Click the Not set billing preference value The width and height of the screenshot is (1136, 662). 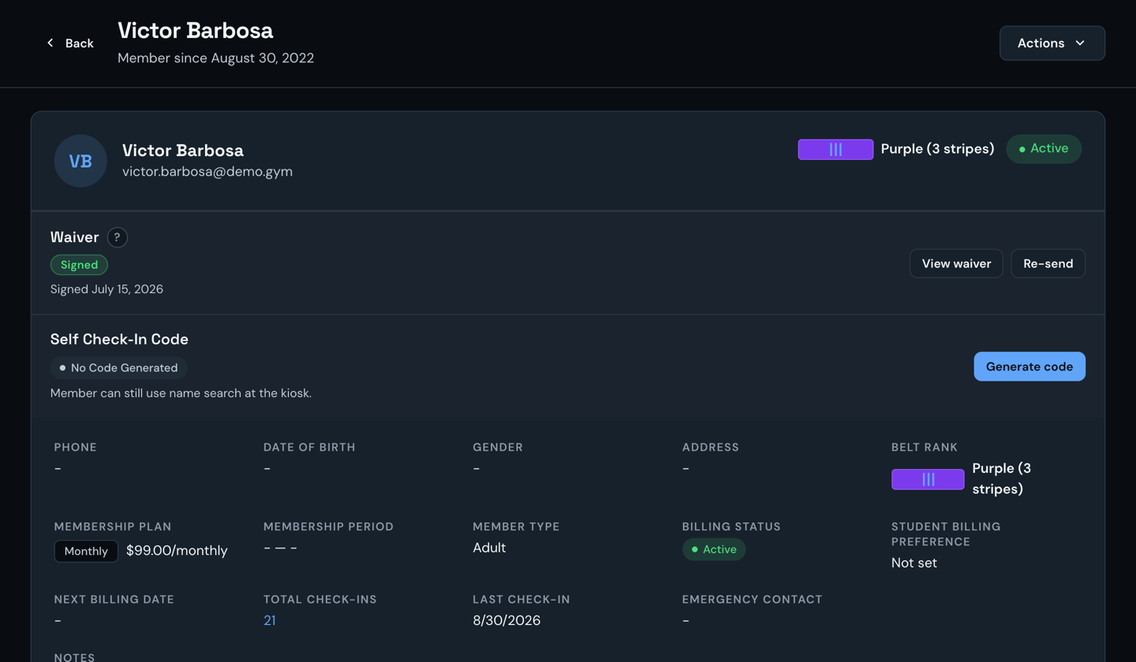(914, 563)
